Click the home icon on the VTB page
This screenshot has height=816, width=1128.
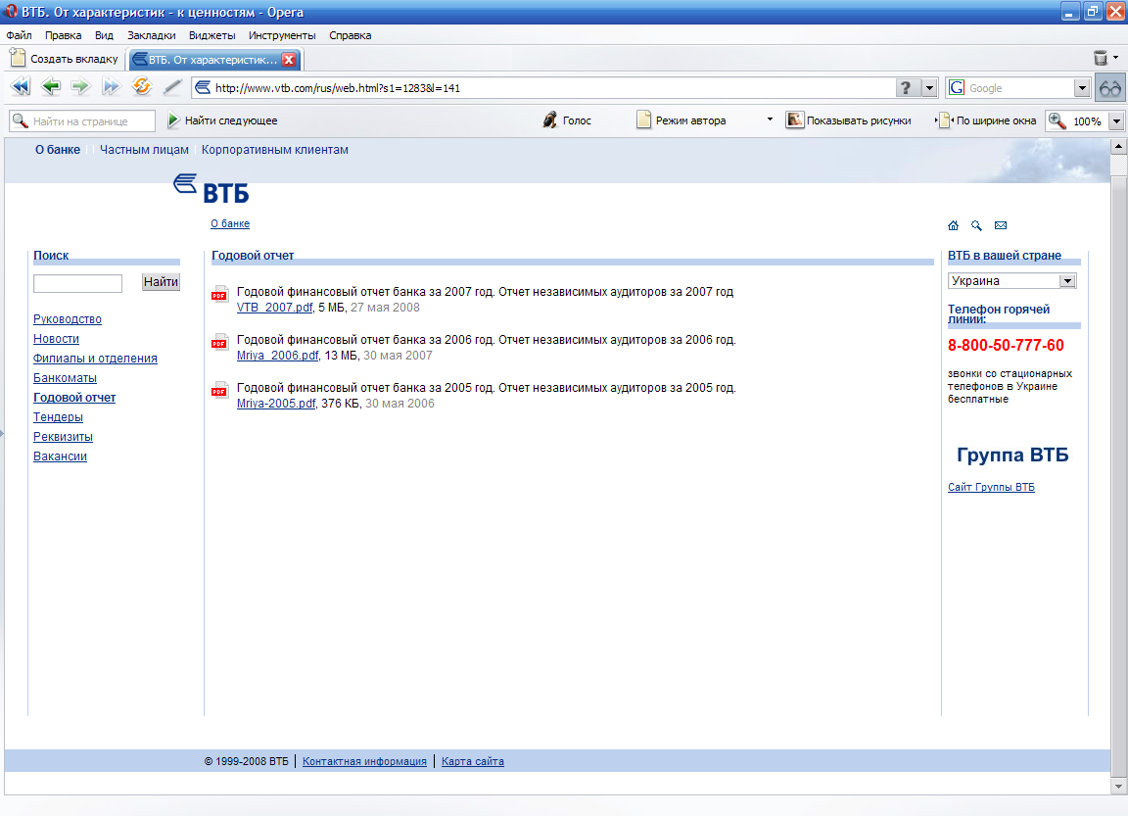[953, 225]
